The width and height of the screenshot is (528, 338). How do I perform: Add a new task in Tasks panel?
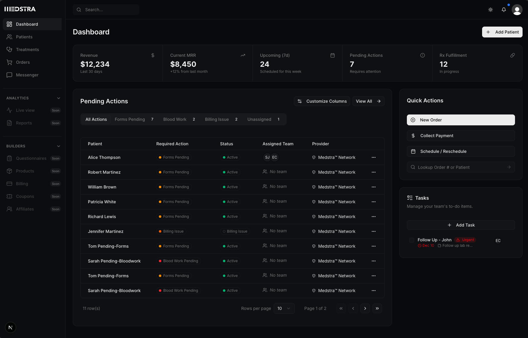pyautogui.click(x=461, y=225)
